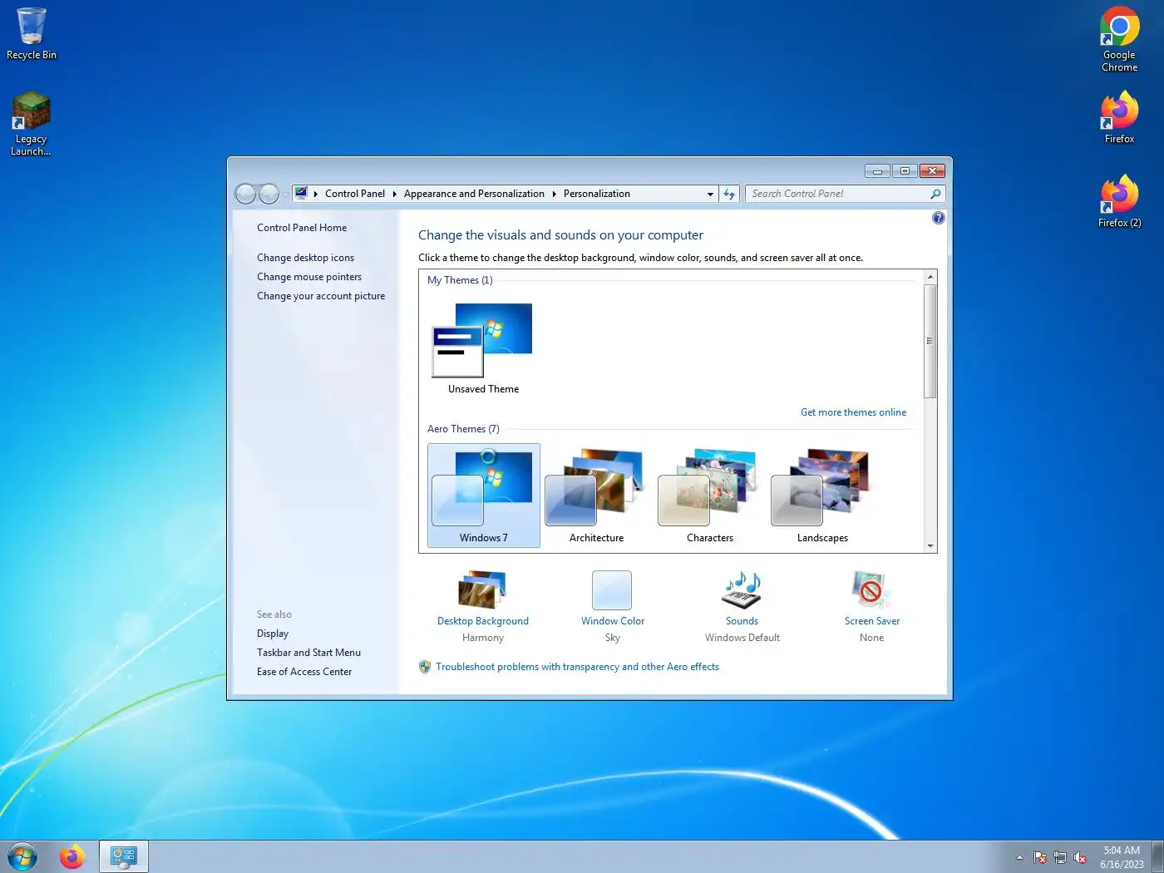Expand arrow after Control Panel breadcrumb
The height and width of the screenshot is (873, 1164).
click(x=394, y=194)
